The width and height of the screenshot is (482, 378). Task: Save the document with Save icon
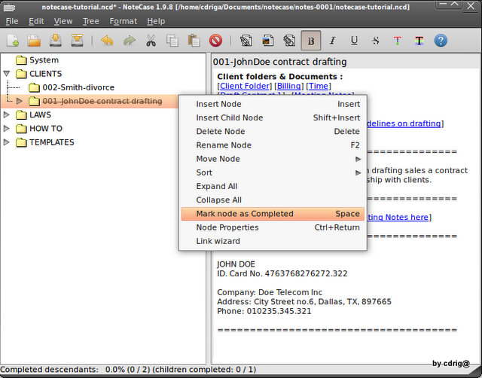coord(56,41)
